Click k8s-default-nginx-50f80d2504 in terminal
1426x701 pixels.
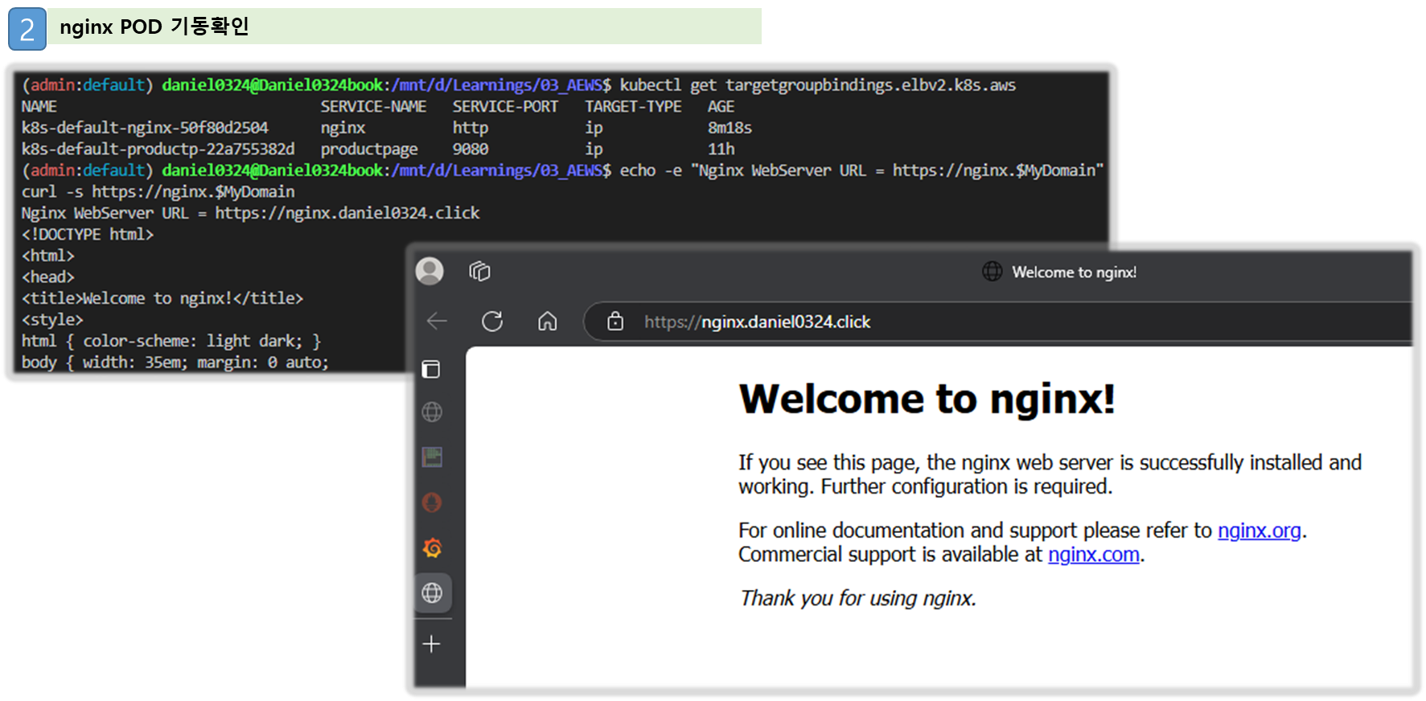(x=145, y=128)
